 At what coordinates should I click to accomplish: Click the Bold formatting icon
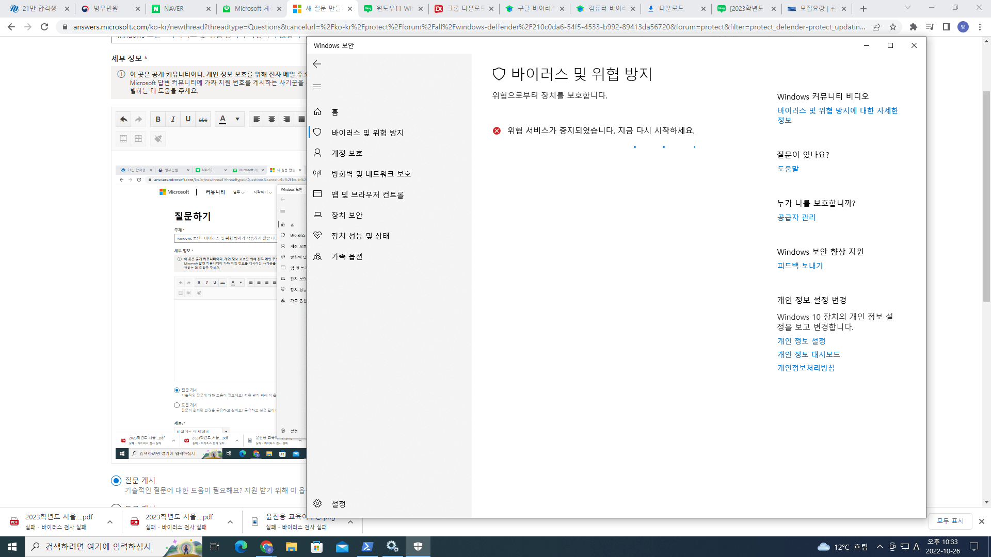(x=158, y=119)
